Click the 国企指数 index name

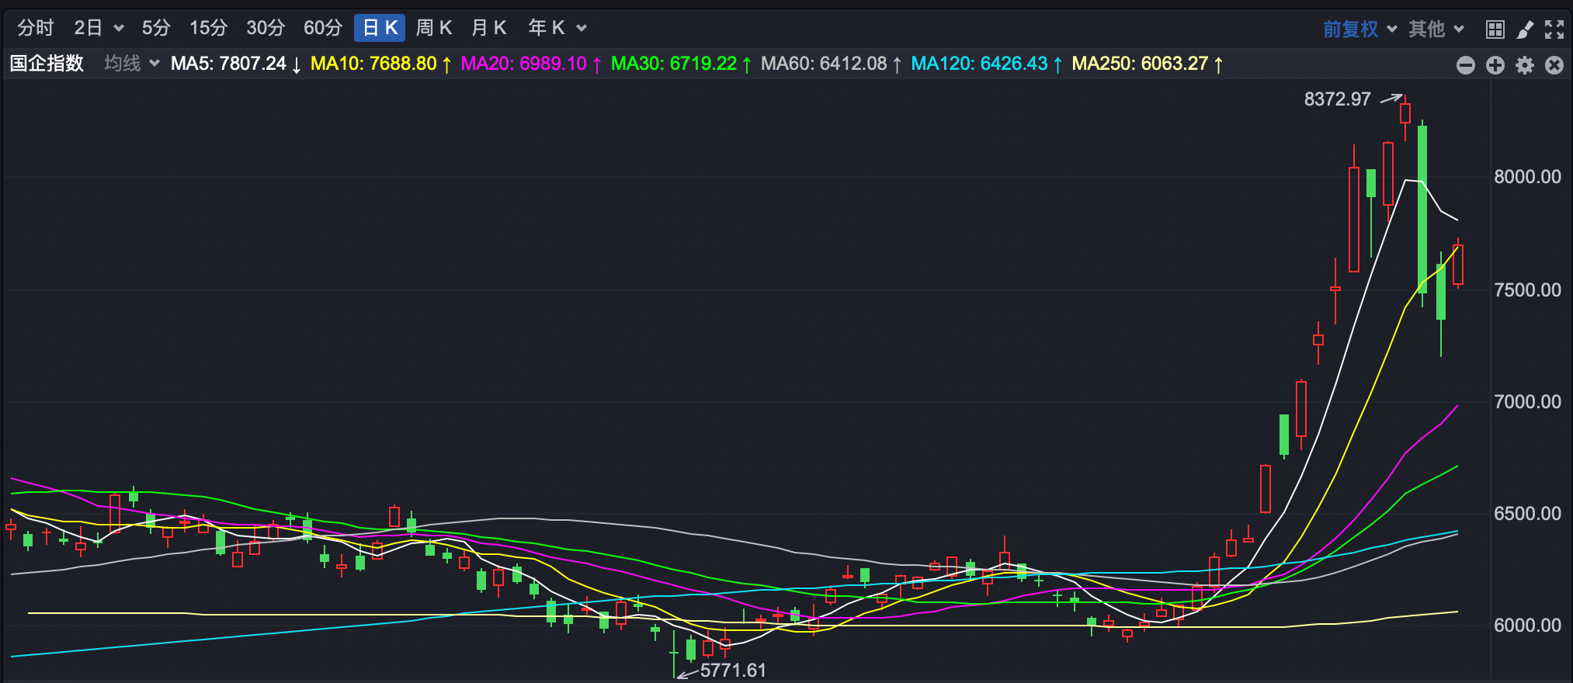pos(47,64)
